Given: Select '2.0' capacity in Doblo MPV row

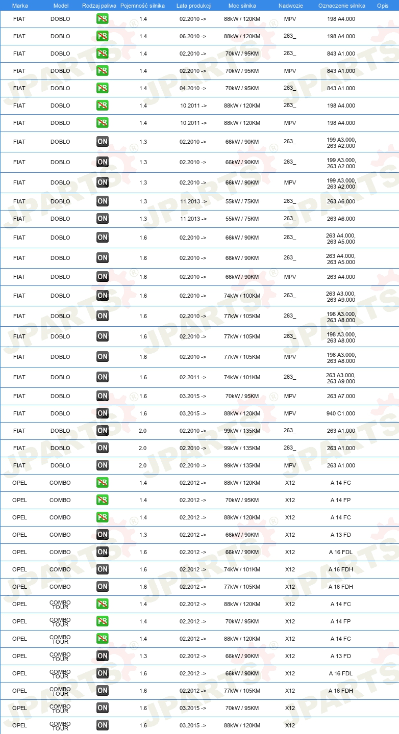Looking at the screenshot, I should coord(142,465).
